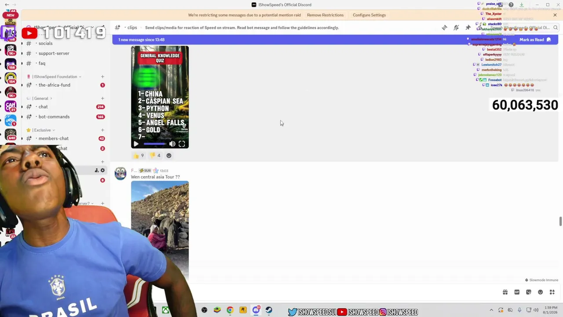563x317 pixels.
Task: Open the gift icon in message bar
Action: (x=505, y=292)
